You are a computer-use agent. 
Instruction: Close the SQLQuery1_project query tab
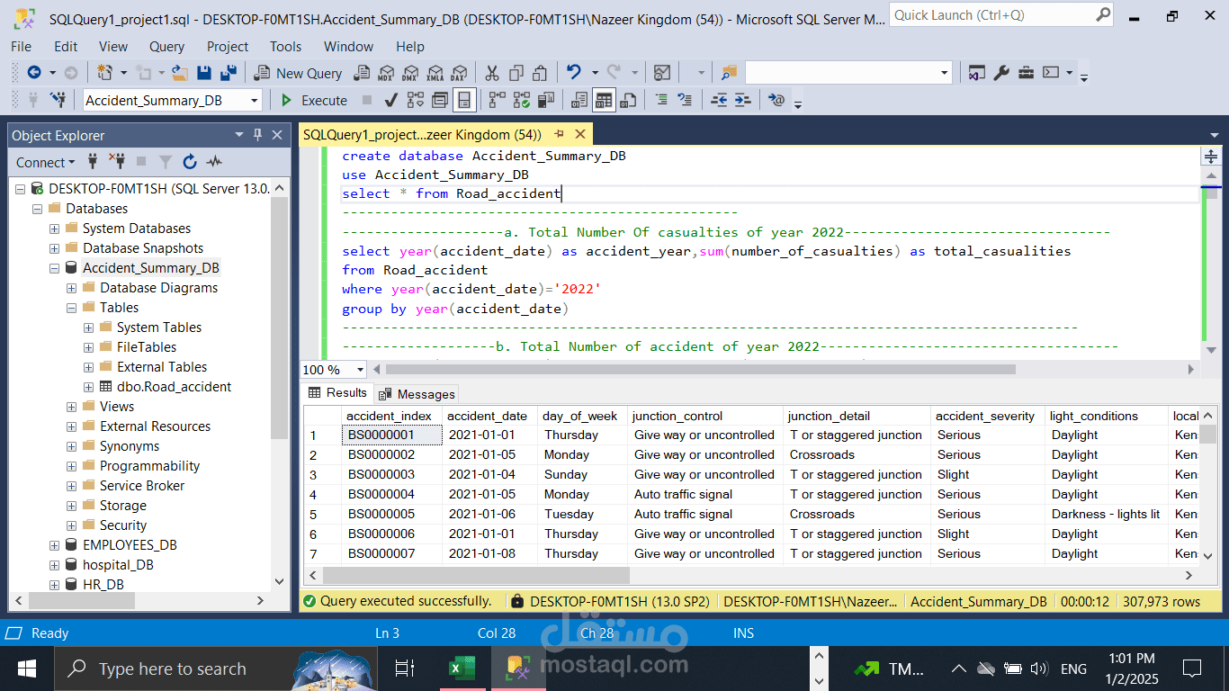pos(579,134)
